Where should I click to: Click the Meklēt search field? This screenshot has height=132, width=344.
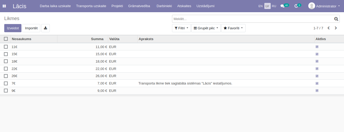click(253, 19)
